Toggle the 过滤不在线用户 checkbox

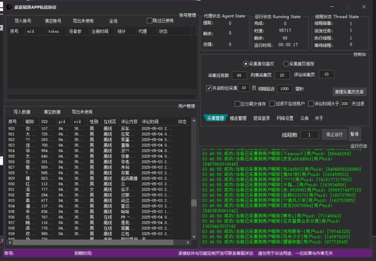272,104
